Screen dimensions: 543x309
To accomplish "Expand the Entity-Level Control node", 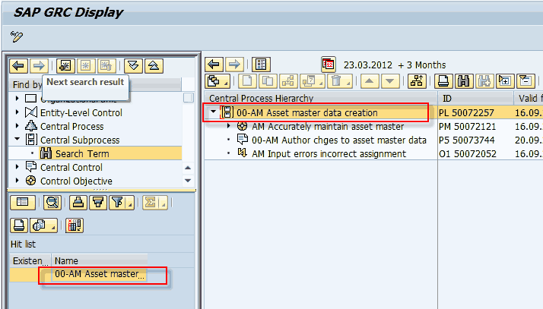I will pyautogui.click(x=17, y=113).
